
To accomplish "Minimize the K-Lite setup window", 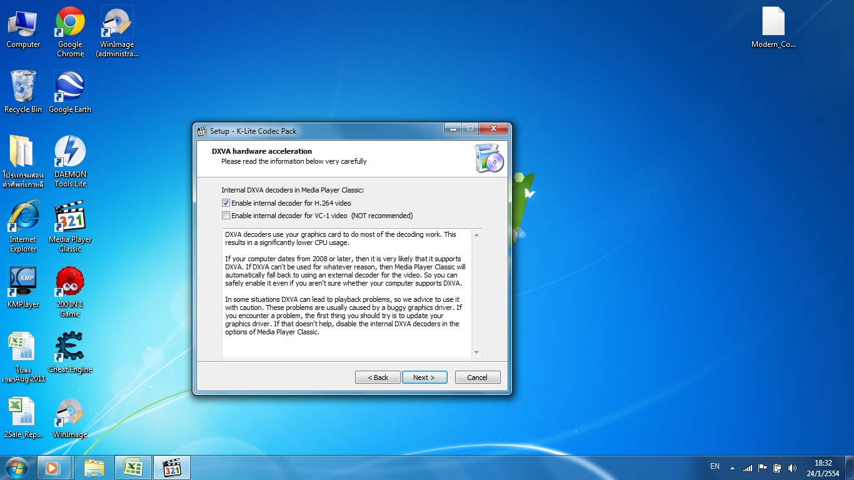I will tap(453, 129).
